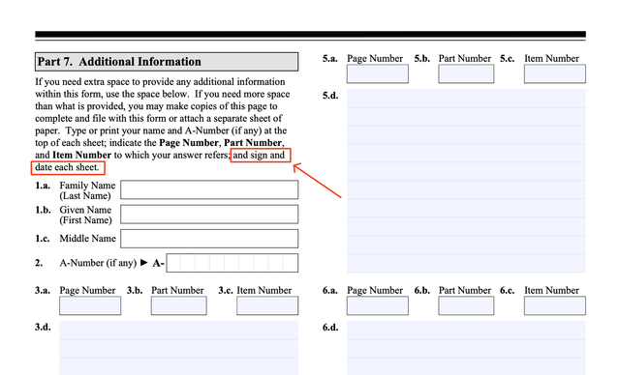Click the bold 'Item Number' instruction text
620x375 pixels.
click(x=81, y=155)
